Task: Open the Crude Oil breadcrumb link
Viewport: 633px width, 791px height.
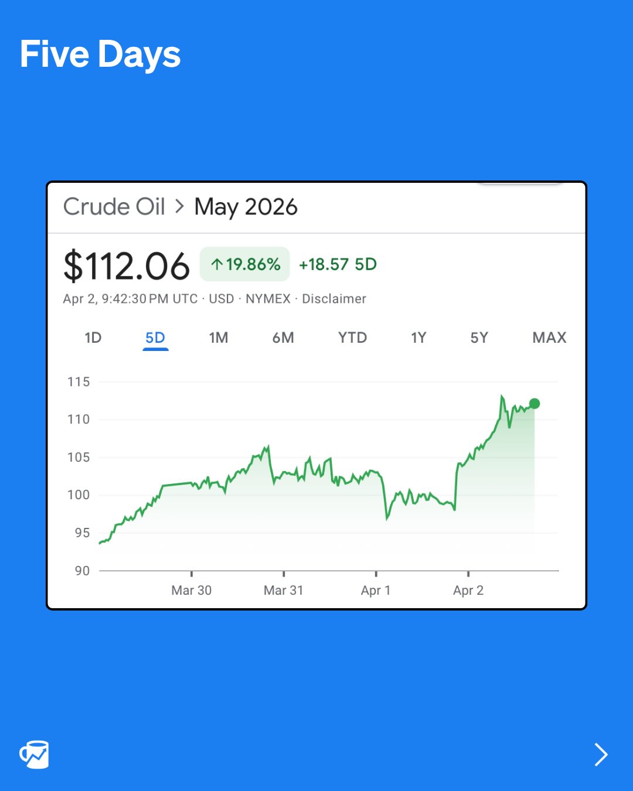Action: 114,207
